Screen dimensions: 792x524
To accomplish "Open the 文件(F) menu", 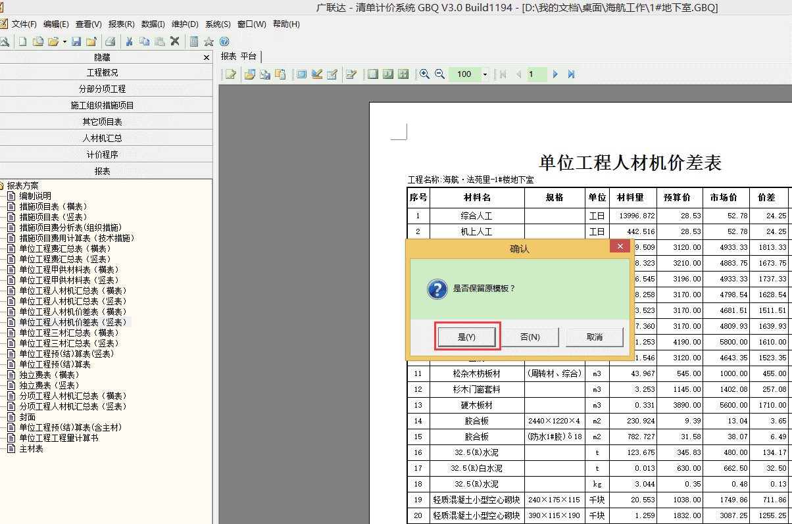I will point(24,24).
